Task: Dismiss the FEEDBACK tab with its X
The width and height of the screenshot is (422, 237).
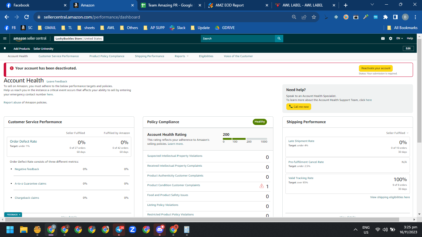Action: pos(19,214)
